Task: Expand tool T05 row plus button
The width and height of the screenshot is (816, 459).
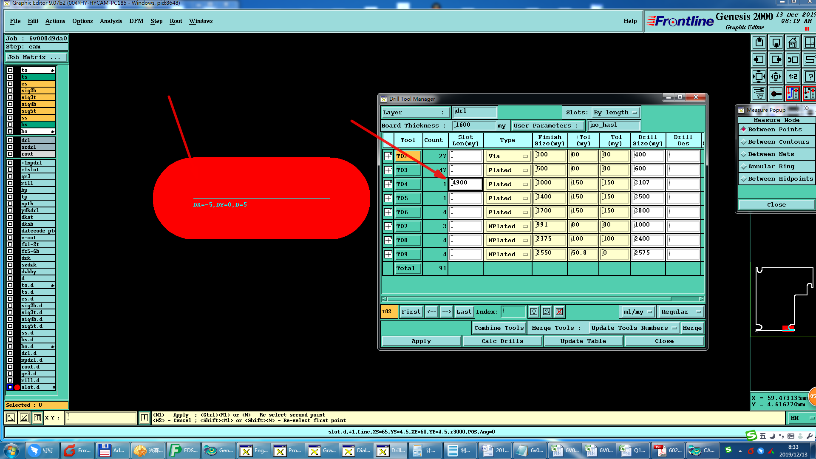Action: (388, 198)
